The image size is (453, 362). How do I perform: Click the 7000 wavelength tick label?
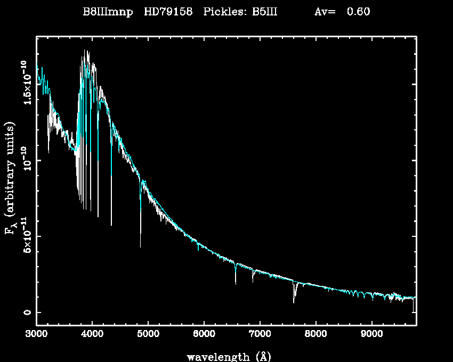click(260, 335)
